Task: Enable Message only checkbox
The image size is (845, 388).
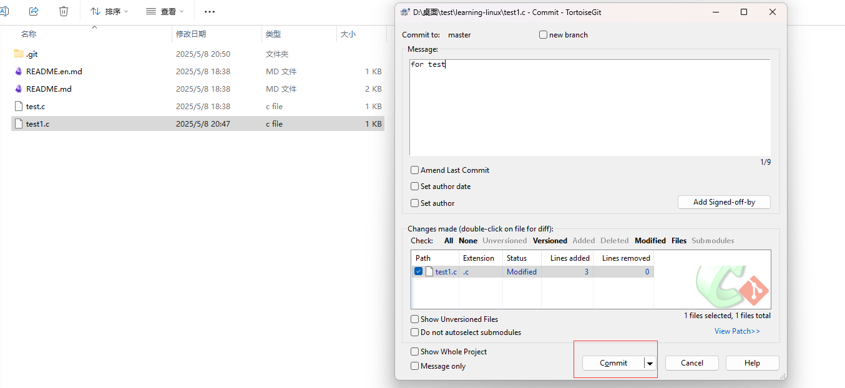Action: pyautogui.click(x=414, y=366)
